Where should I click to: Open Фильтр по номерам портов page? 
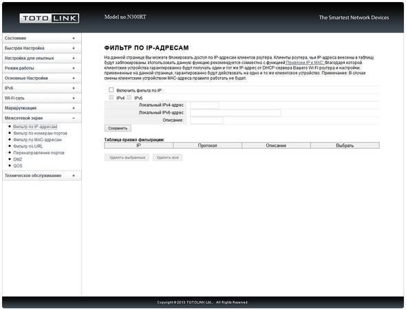coord(40,133)
